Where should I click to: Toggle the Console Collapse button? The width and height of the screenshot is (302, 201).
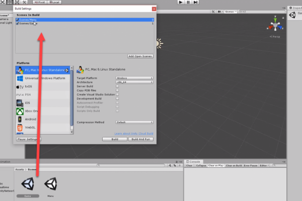tap(201, 166)
